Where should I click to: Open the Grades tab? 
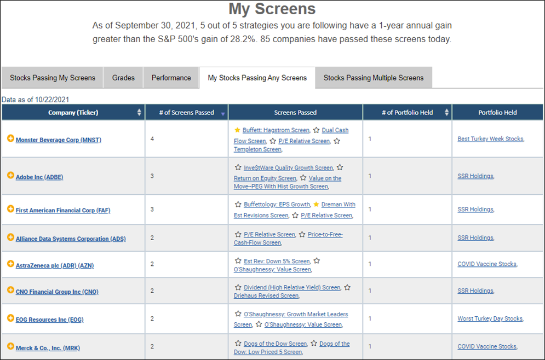(123, 78)
